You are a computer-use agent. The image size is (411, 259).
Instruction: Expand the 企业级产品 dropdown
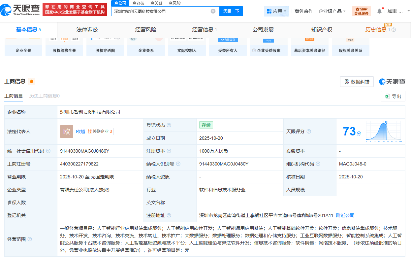pyautogui.click(x=332, y=11)
